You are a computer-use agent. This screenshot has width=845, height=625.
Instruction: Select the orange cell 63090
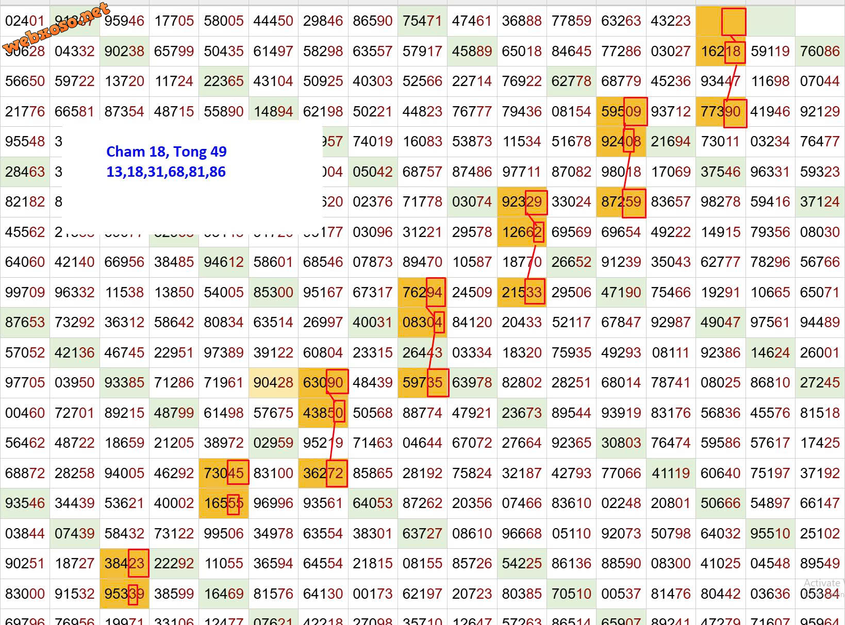(x=323, y=383)
